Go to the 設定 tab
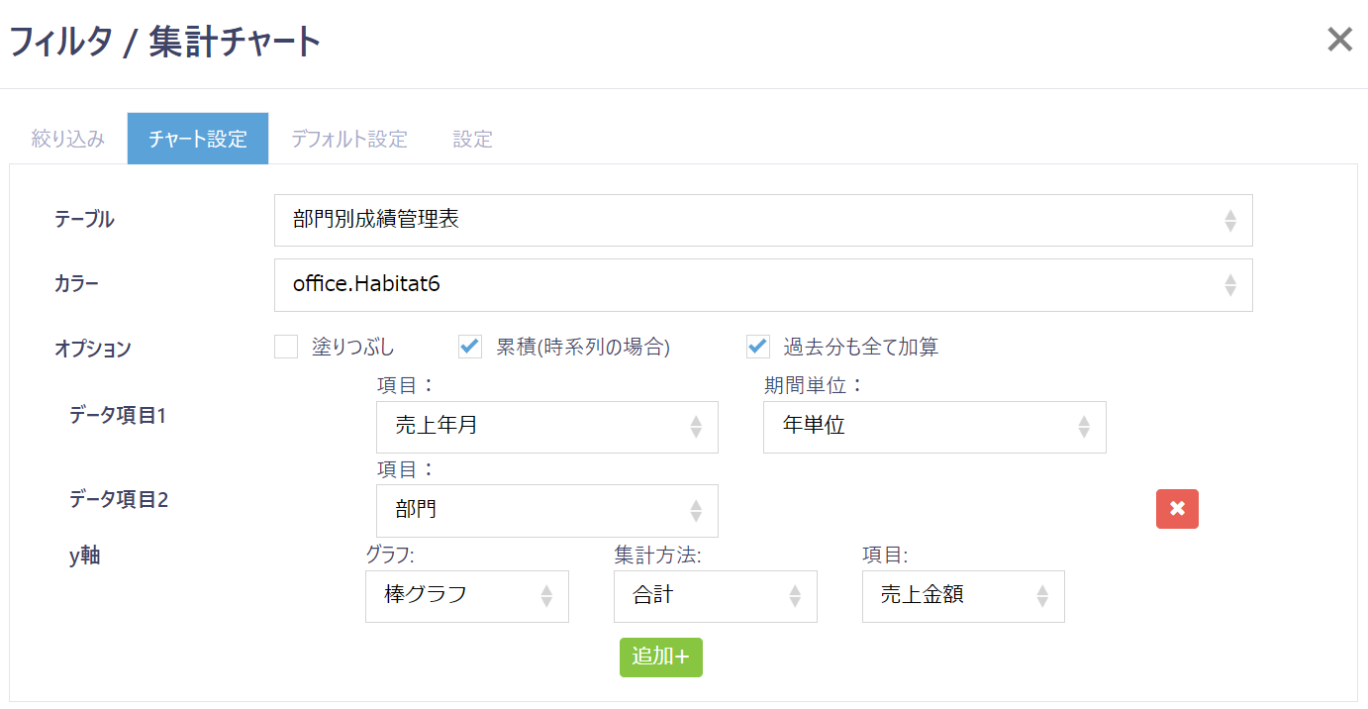This screenshot has width=1368, height=709. click(472, 139)
